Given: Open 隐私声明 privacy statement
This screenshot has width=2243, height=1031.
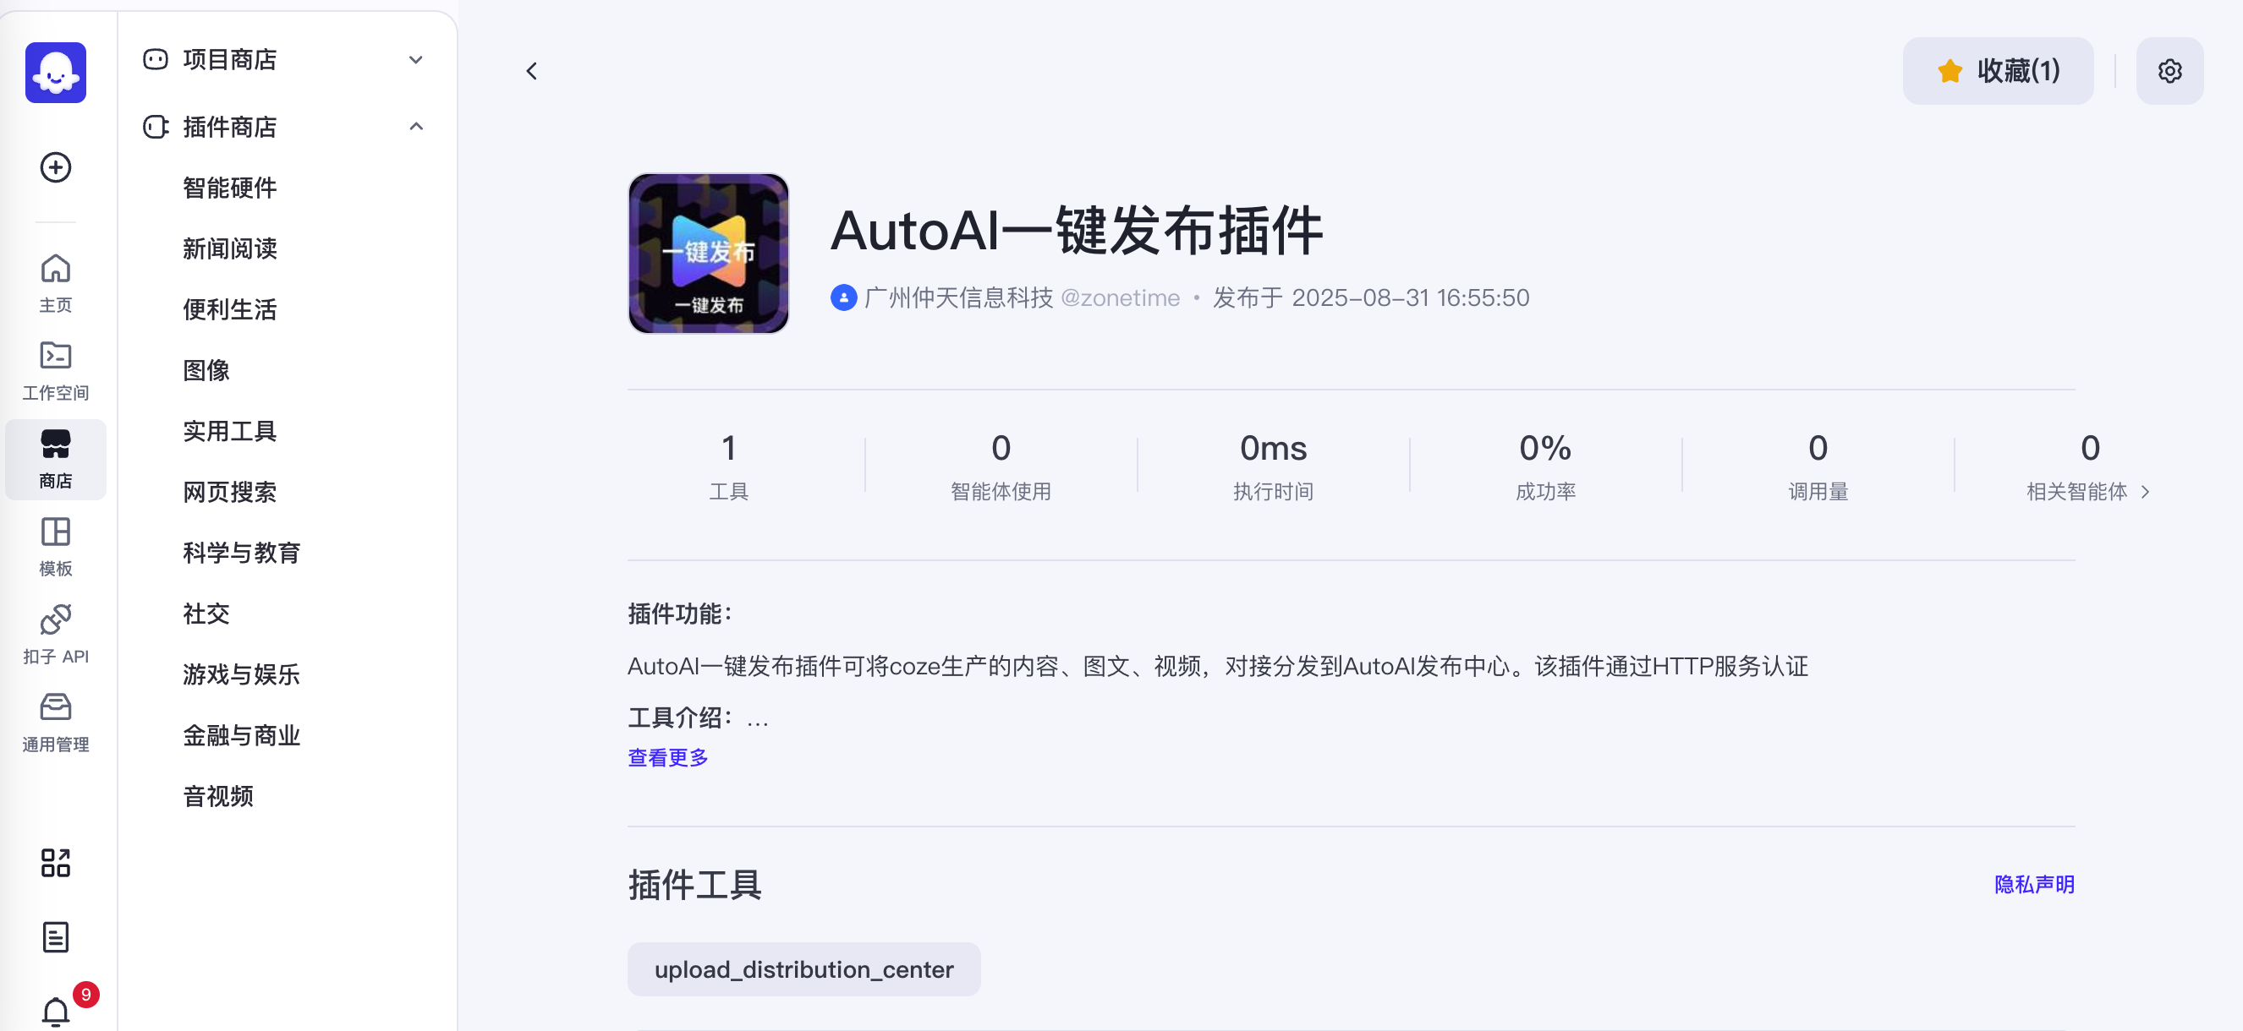Looking at the screenshot, I should [x=2034, y=885].
